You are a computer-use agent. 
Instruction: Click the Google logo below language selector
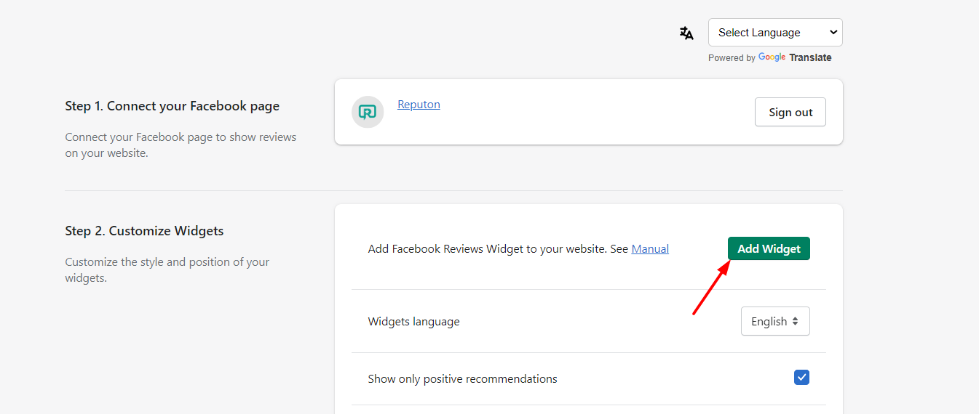[x=772, y=57]
